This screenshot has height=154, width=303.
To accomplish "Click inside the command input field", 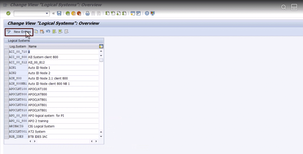I will pos(30,13).
